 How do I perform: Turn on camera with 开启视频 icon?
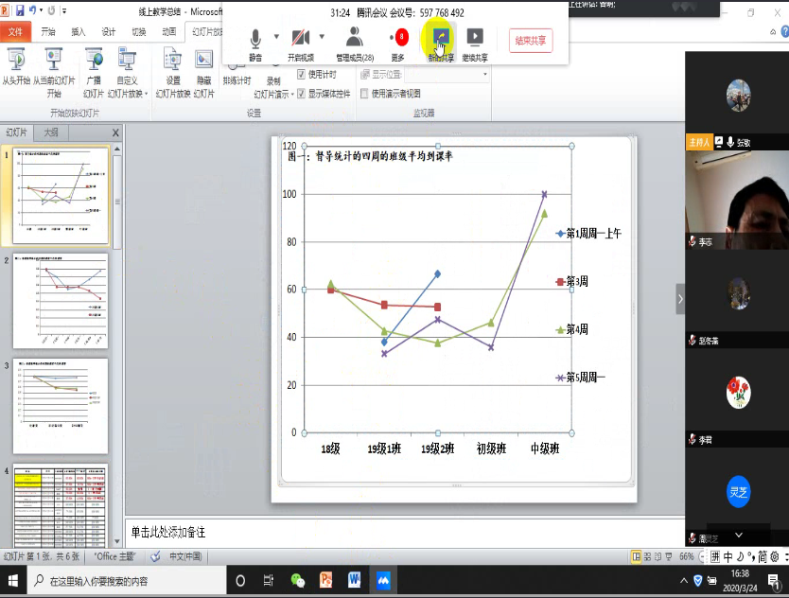301,39
